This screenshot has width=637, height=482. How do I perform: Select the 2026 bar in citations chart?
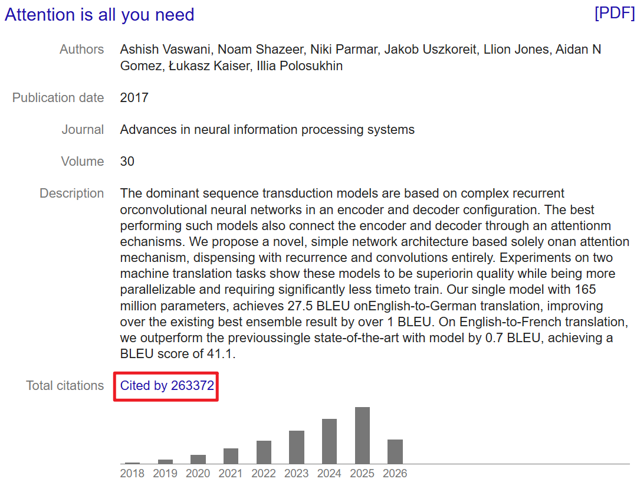pos(395,451)
